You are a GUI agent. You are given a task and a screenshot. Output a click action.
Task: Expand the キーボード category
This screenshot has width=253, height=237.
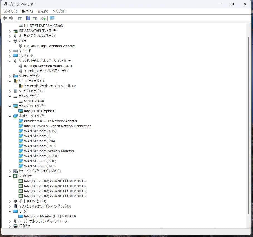coord(10,51)
